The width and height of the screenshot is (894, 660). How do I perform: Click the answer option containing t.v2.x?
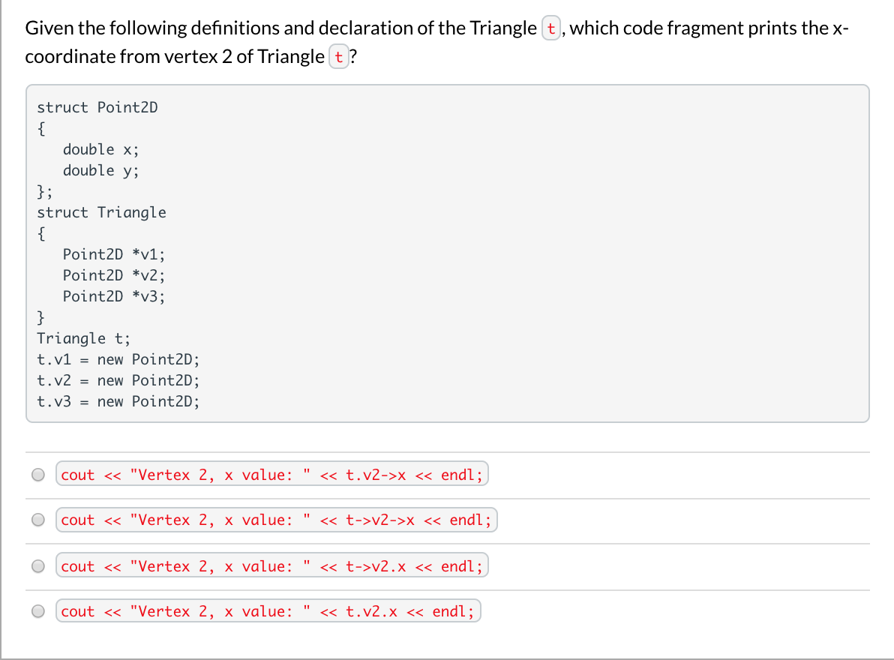point(268,610)
